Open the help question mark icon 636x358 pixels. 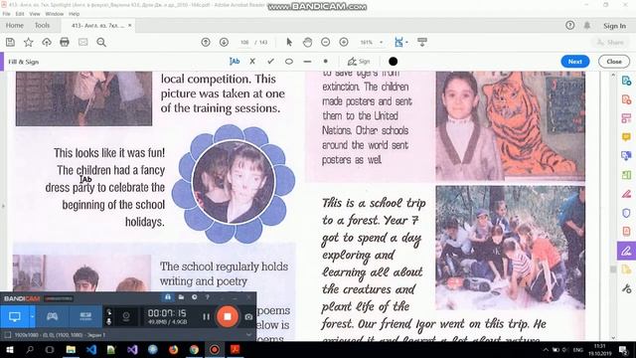569,25
